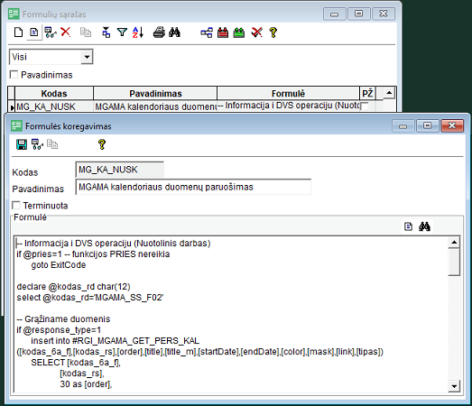The width and height of the screenshot is (472, 406).
Task: Click the Kodas column header
Action: click(54, 93)
